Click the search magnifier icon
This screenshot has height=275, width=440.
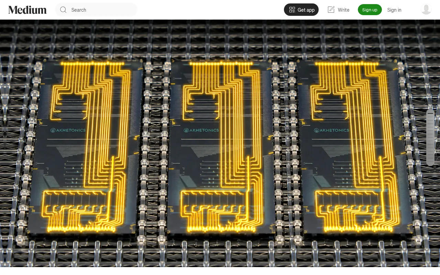tap(63, 10)
